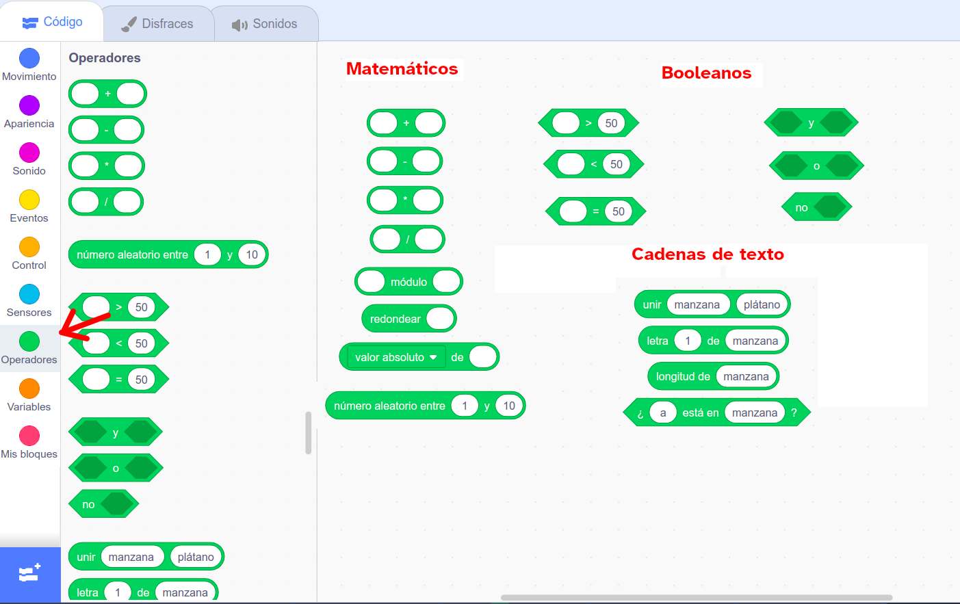Viewport: 960px width, 604px height.
Task: Select the Eventos category icon
Action: pyautogui.click(x=29, y=200)
